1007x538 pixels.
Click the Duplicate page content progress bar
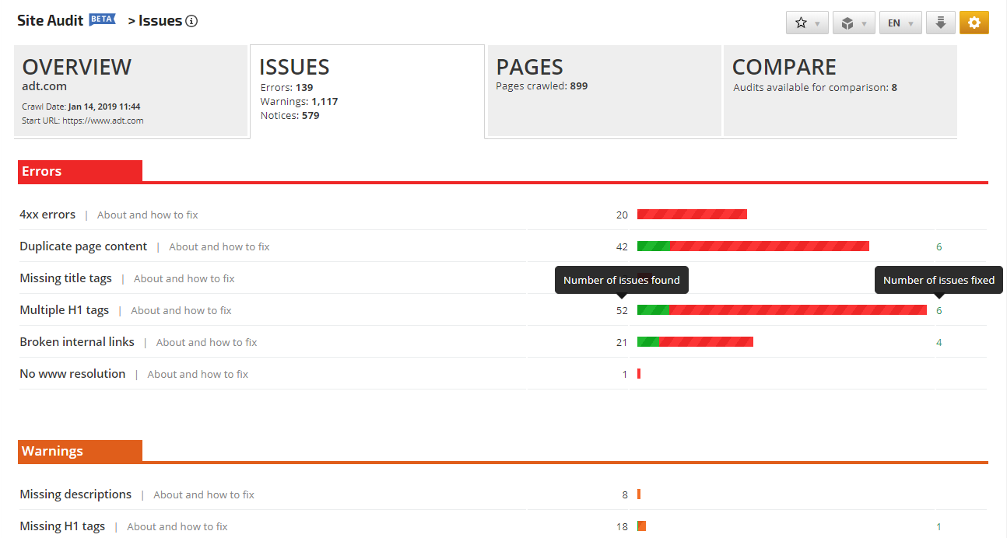(753, 246)
